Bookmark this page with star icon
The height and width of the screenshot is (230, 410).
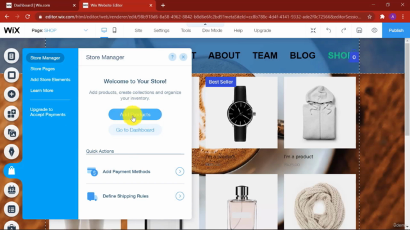point(370,17)
